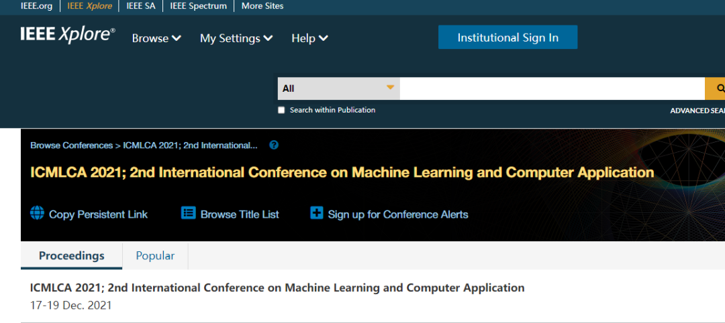
Task: Click the date text 17-19 Dec. 2021
Action: pyautogui.click(x=70, y=306)
